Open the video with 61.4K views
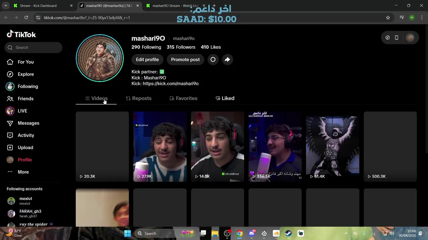Screen dimensions: 428x240 pos(333,147)
